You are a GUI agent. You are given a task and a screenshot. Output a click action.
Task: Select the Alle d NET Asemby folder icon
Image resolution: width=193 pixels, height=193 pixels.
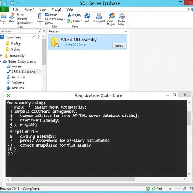tap(55, 42)
